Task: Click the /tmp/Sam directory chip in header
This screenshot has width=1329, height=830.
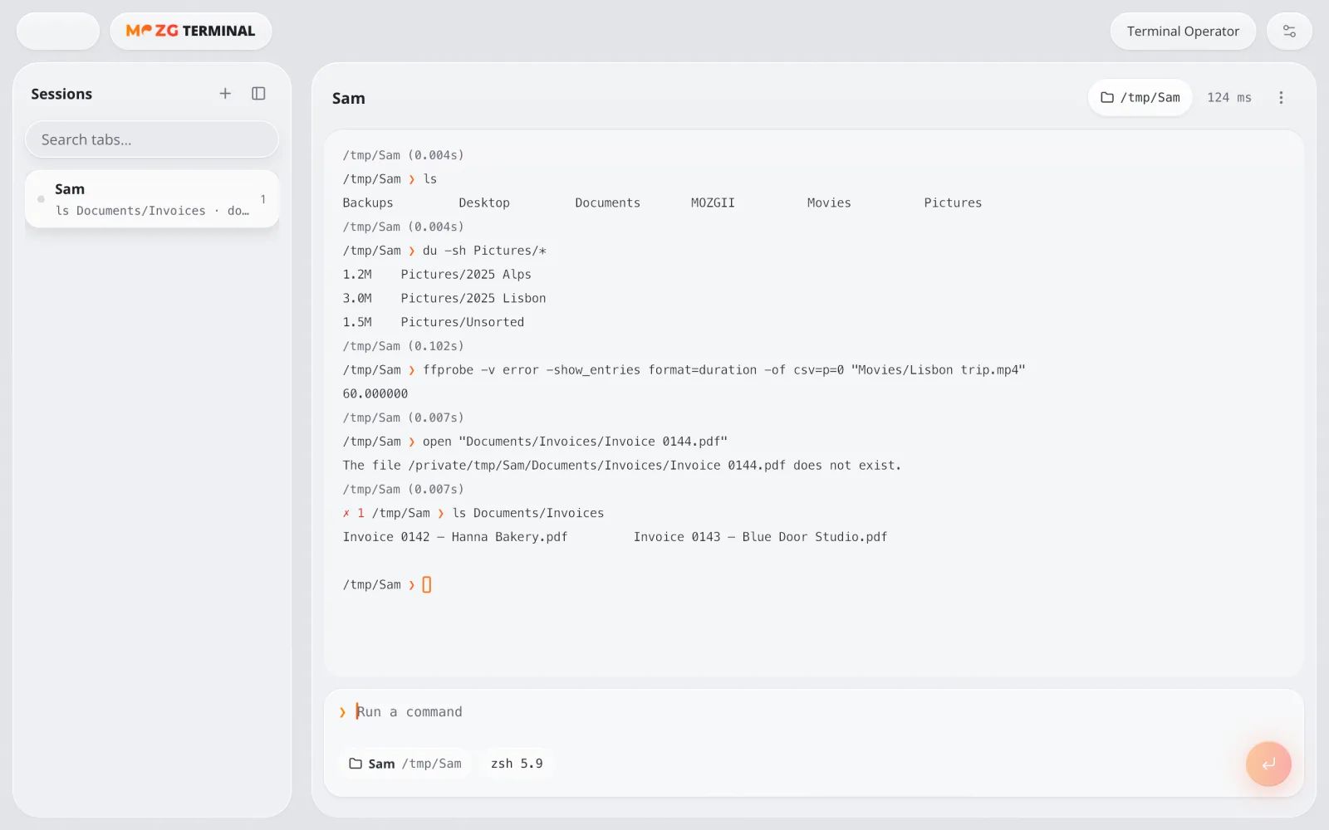Action: pyautogui.click(x=1140, y=98)
